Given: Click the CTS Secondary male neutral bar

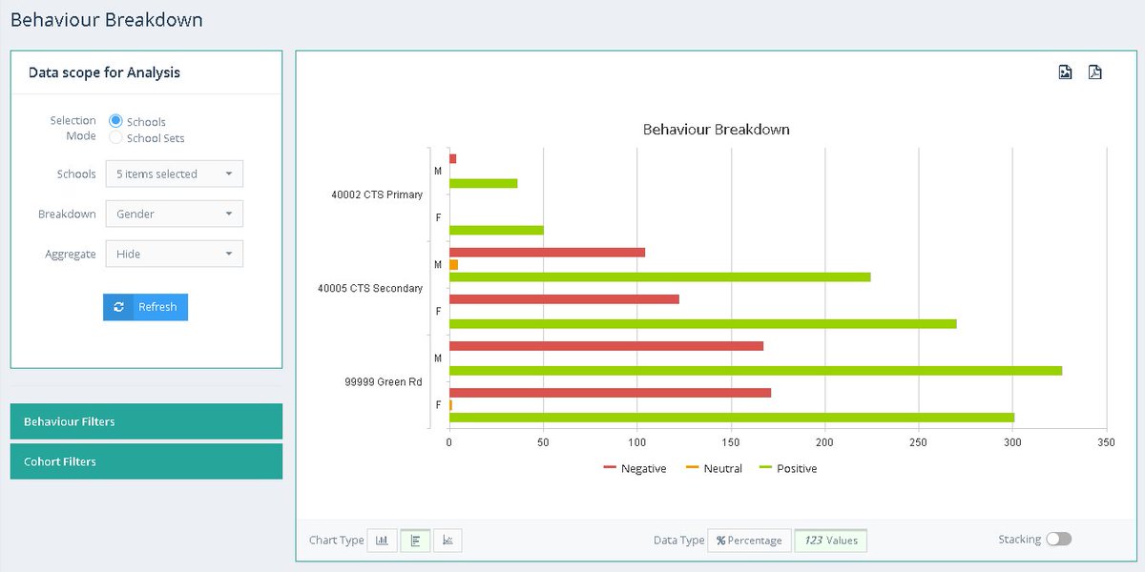Looking at the screenshot, I should pyautogui.click(x=453, y=265).
